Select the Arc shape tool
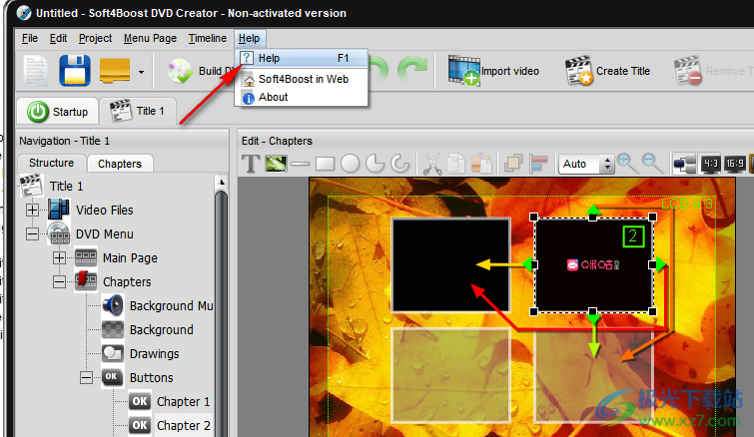The width and height of the screenshot is (754, 437). point(400,164)
